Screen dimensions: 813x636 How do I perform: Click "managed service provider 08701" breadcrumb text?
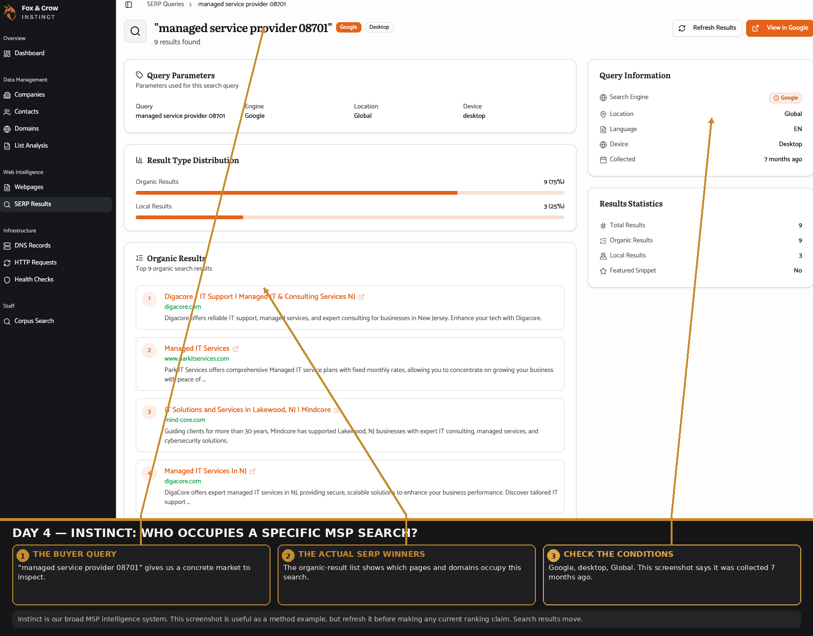point(242,4)
